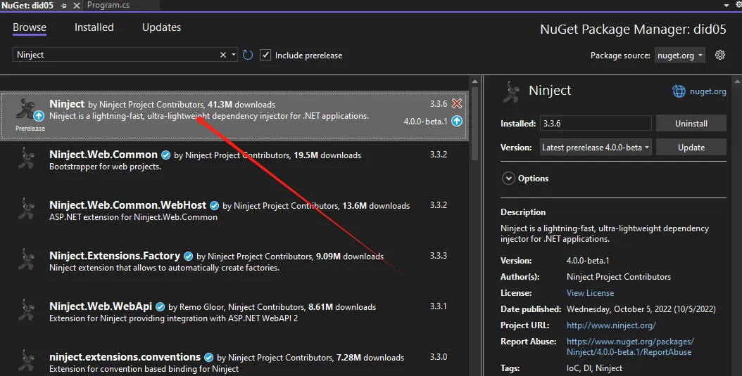Open the View License link
Image resolution: width=742 pixels, height=376 pixels.
point(590,293)
